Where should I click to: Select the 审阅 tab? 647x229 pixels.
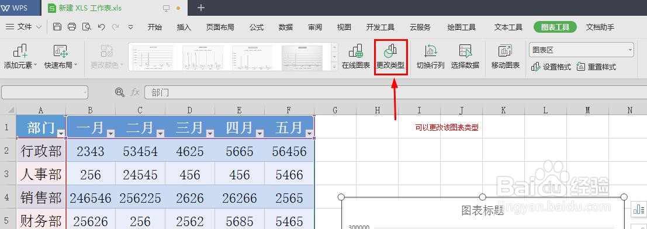coord(315,27)
